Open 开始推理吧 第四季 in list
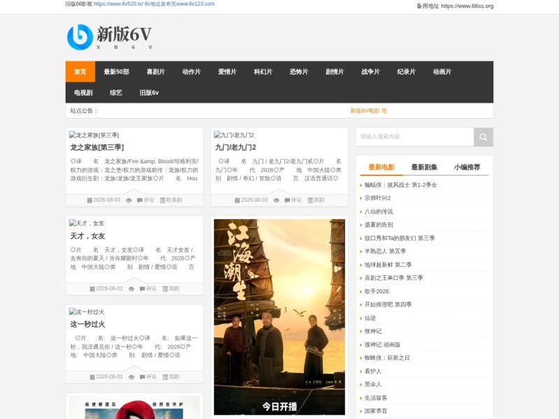 tap(388, 304)
